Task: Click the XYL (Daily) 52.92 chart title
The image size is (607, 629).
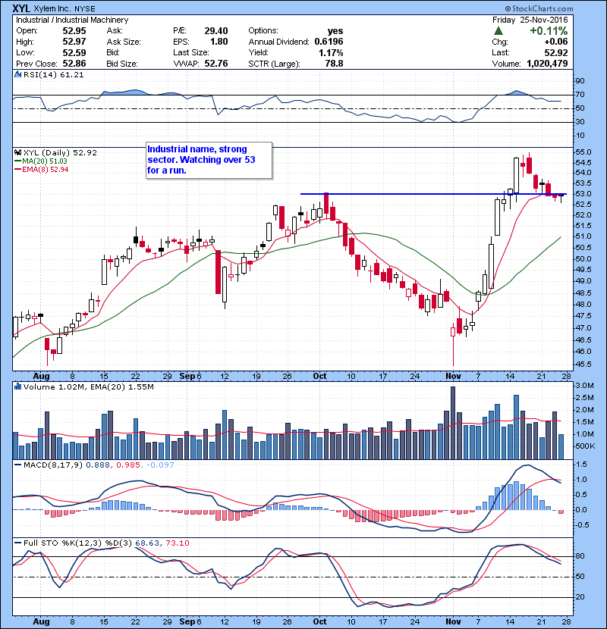Action: tap(60, 152)
